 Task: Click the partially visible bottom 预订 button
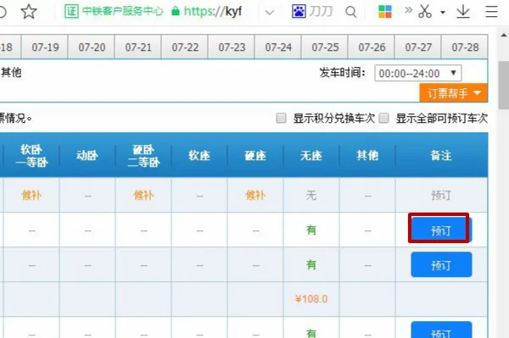(441, 330)
